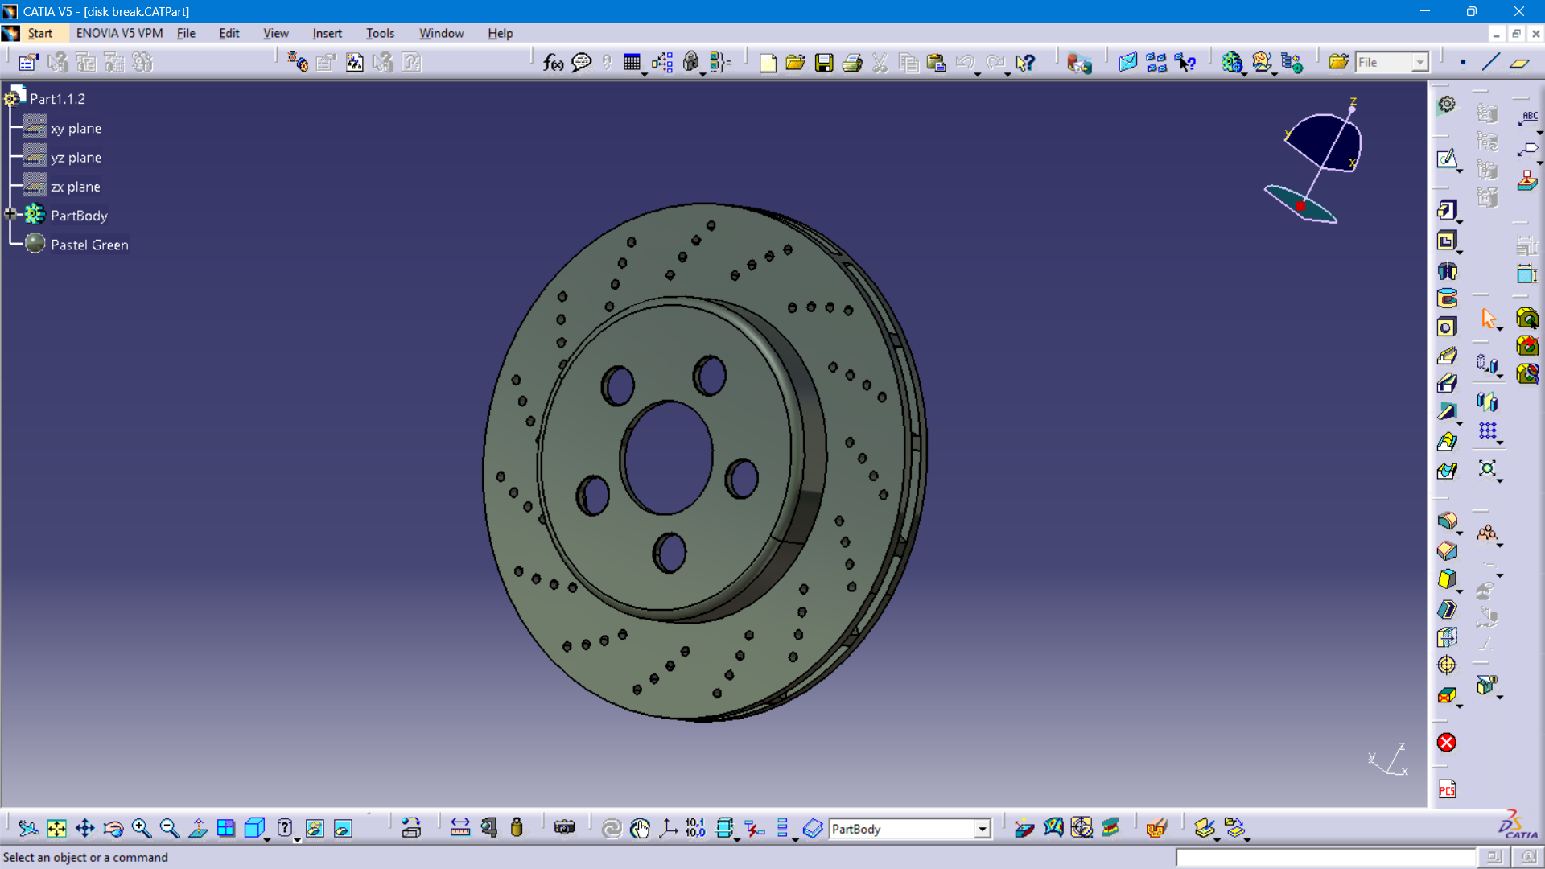Screen dimensions: 1545x869
Task: Click the Zoom In magnifier icon
Action: click(x=142, y=828)
